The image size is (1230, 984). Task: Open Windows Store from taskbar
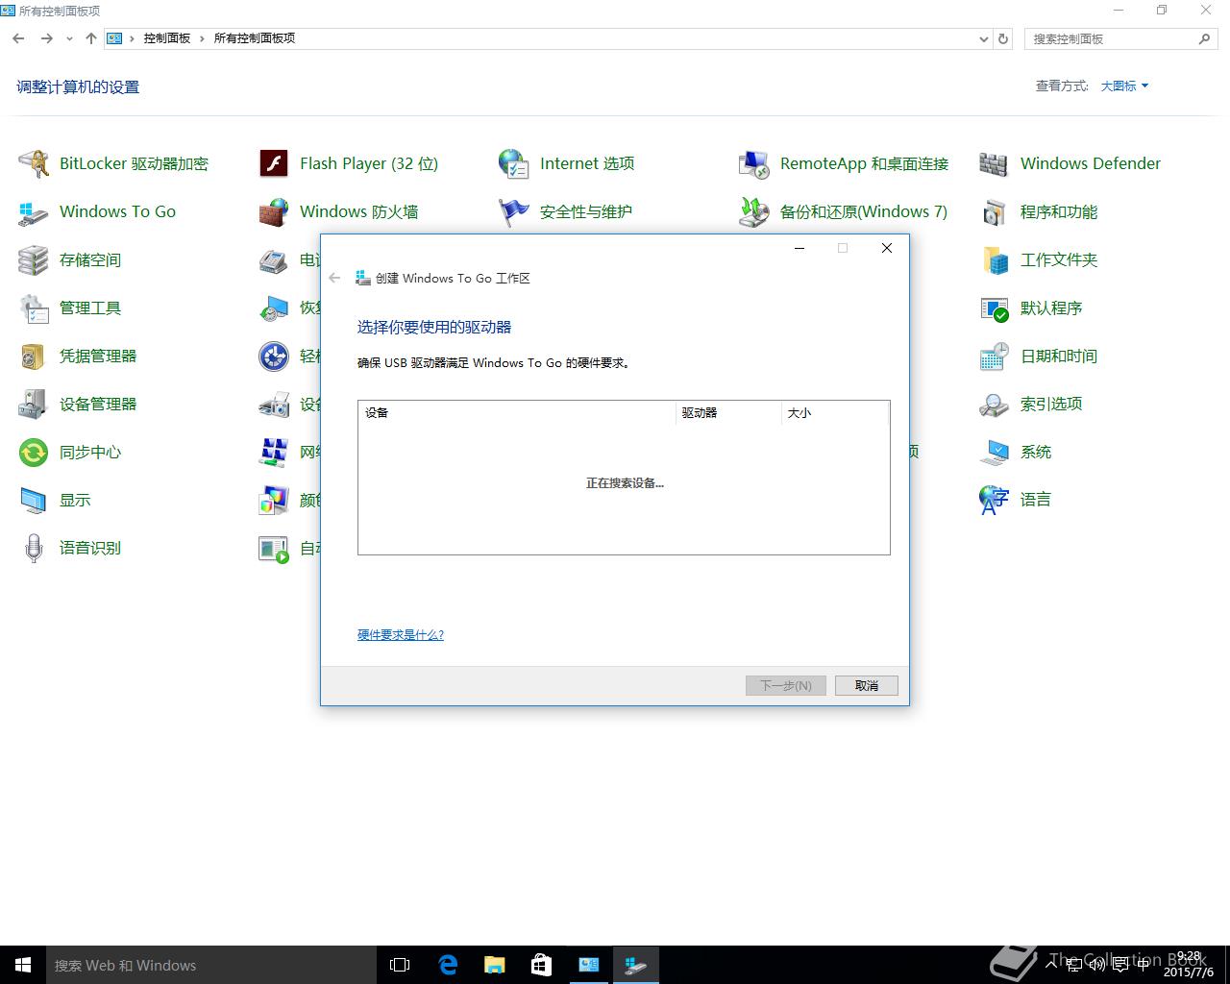(542, 965)
